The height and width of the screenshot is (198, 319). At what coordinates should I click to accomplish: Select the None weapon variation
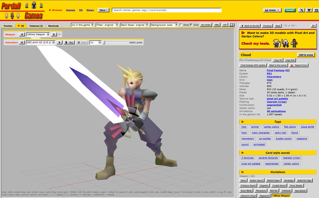[244, 180]
